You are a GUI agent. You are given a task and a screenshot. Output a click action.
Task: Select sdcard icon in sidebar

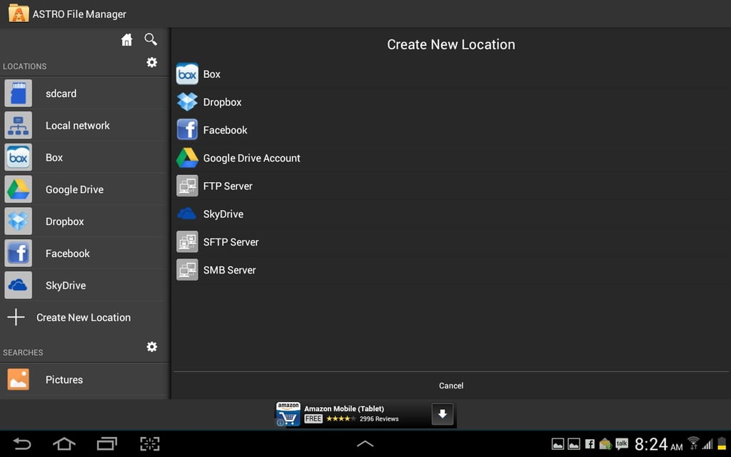(x=18, y=94)
